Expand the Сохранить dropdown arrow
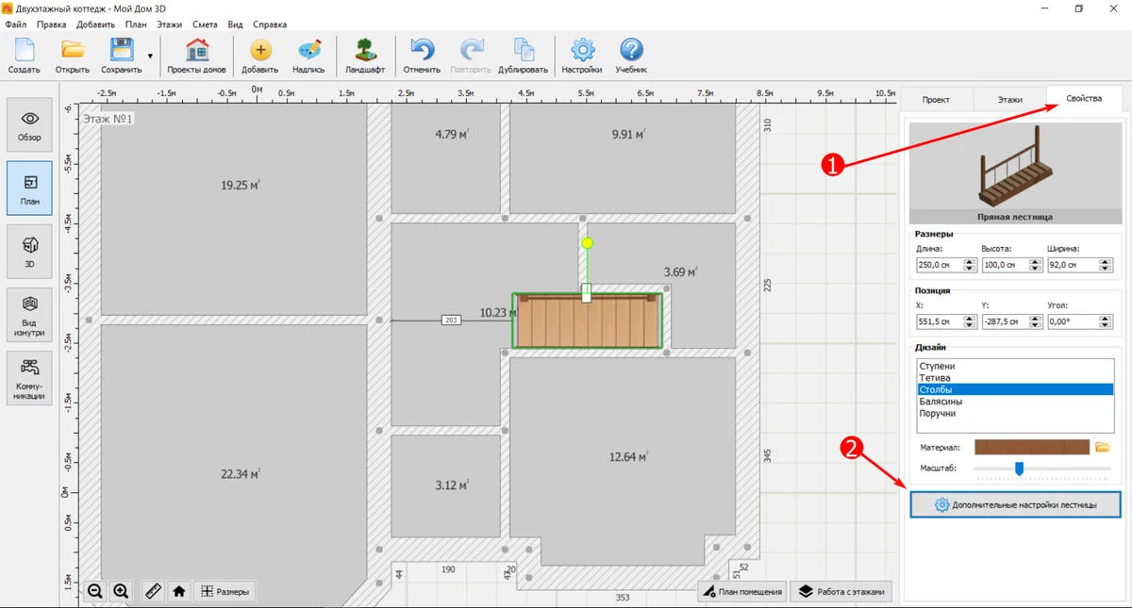Viewport: 1132px width, 608px height. [x=150, y=58]
